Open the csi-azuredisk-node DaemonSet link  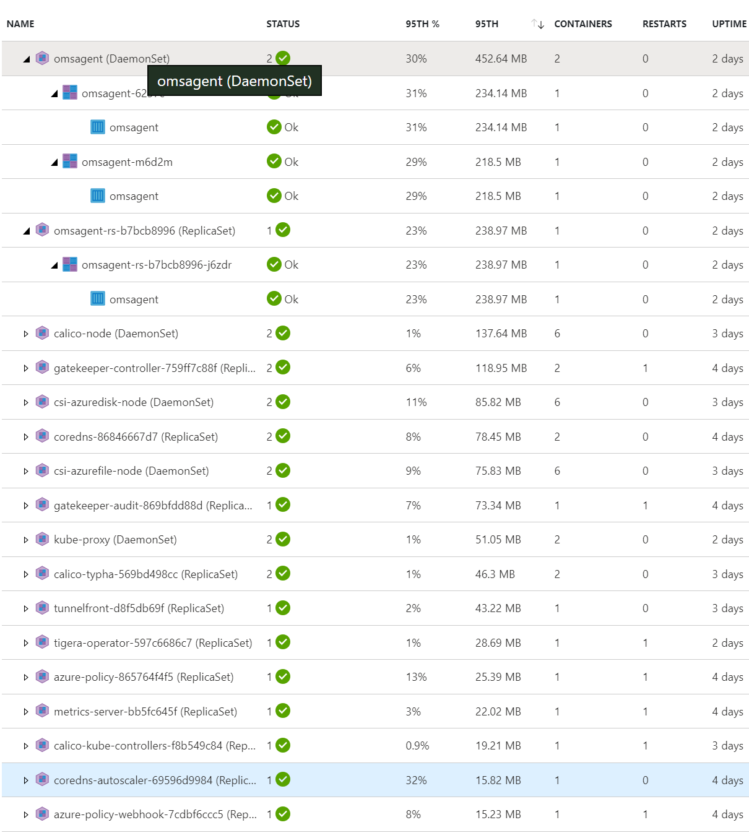click(133, 402)
